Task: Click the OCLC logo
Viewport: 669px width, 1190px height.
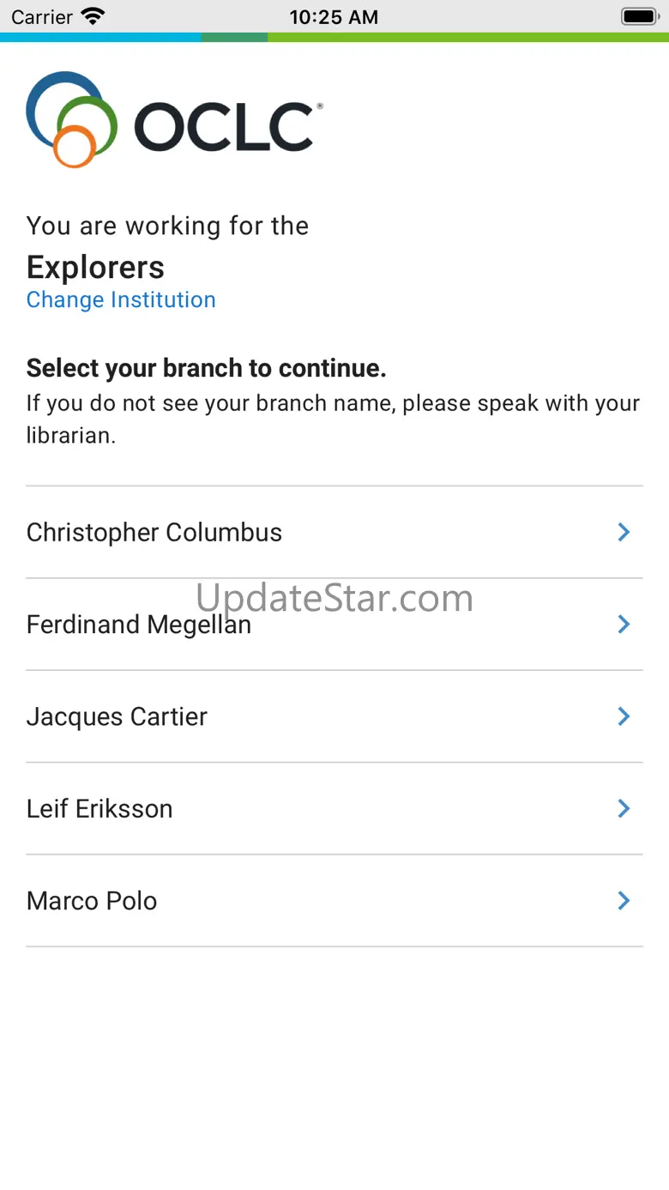Action: [x=174, y=120]
